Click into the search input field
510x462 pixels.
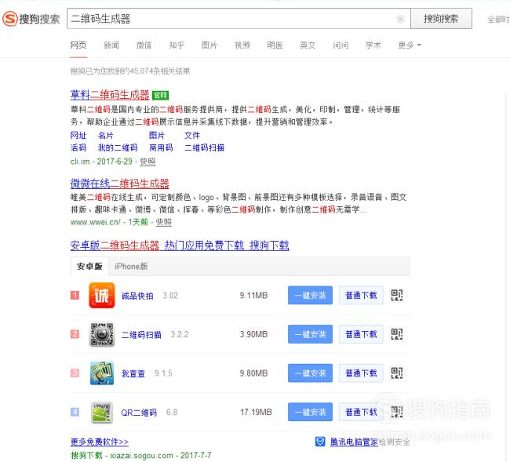(x=239, y=19)
